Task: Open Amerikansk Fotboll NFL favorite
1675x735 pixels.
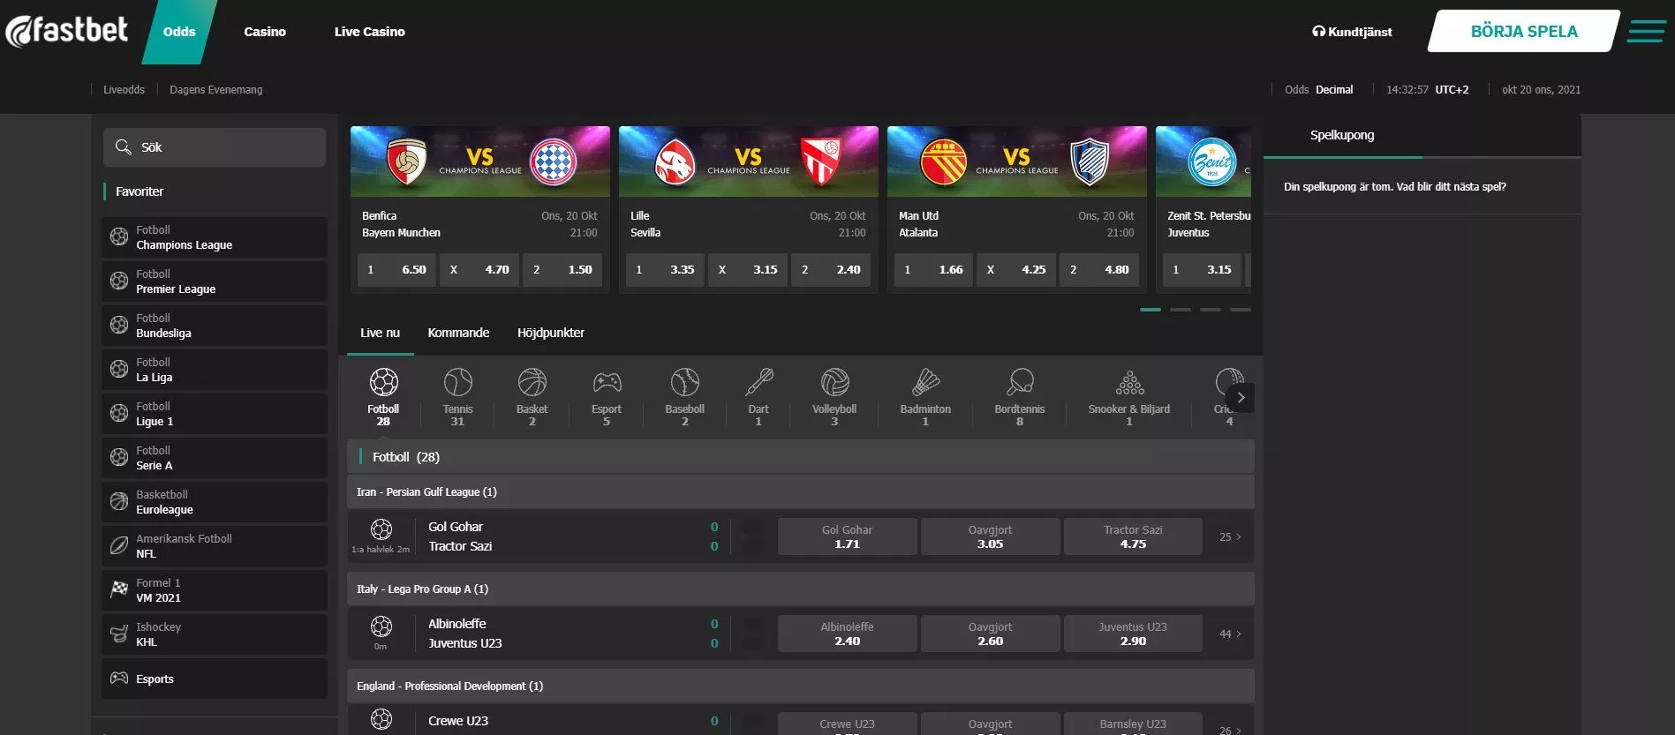Action: pos(215,546)
